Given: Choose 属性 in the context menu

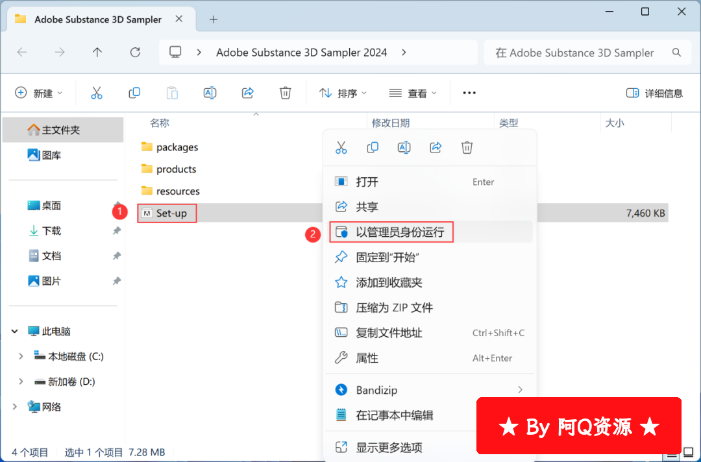Looking at the screenshot, I should pyautogui.click(x=430, y=358).
